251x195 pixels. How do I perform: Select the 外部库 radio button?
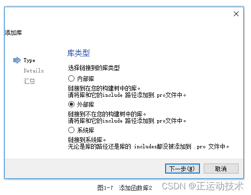[x=71, y=104]
